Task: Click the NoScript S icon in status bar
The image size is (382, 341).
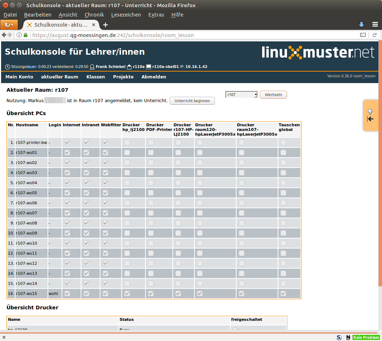Action: tap(339, 337)
